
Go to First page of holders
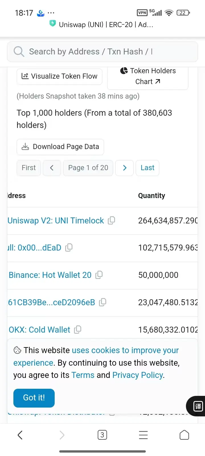click(x=29, y=168)
